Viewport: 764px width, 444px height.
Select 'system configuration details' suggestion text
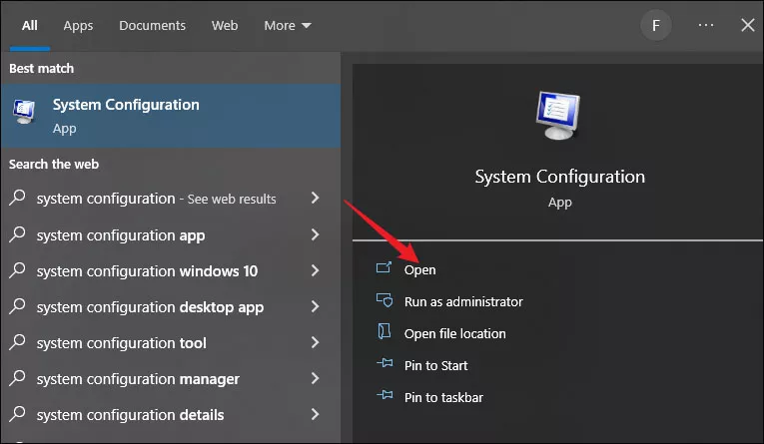[x=130, y=415]
